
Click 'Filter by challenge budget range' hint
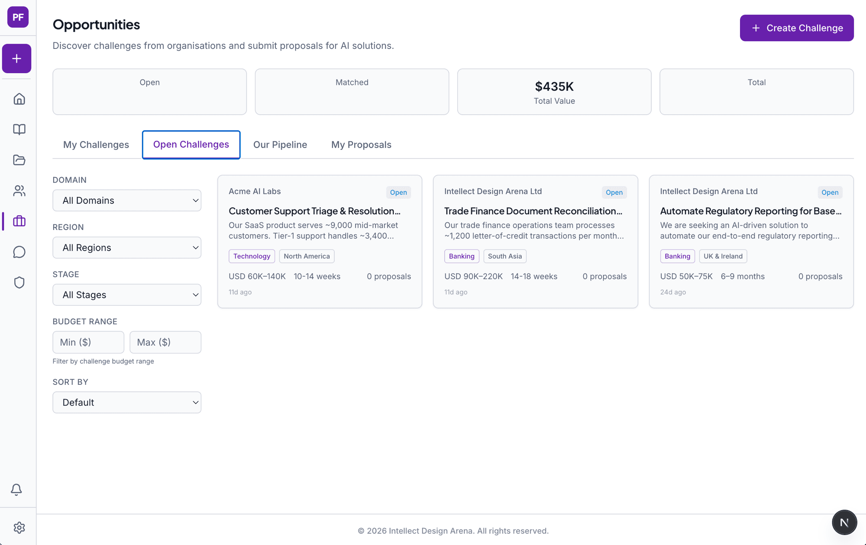[x=103, y=361]
